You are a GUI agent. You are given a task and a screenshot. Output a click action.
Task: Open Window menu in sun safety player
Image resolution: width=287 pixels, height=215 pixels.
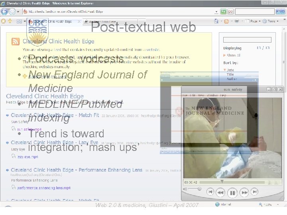[x=212, y=95]
